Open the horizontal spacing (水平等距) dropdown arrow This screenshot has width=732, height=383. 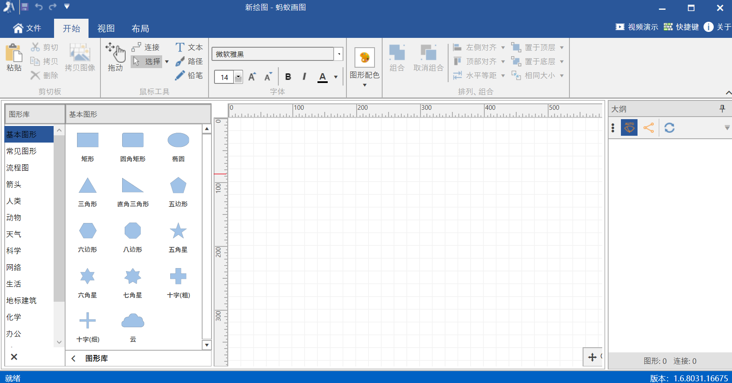coord(503,75)
